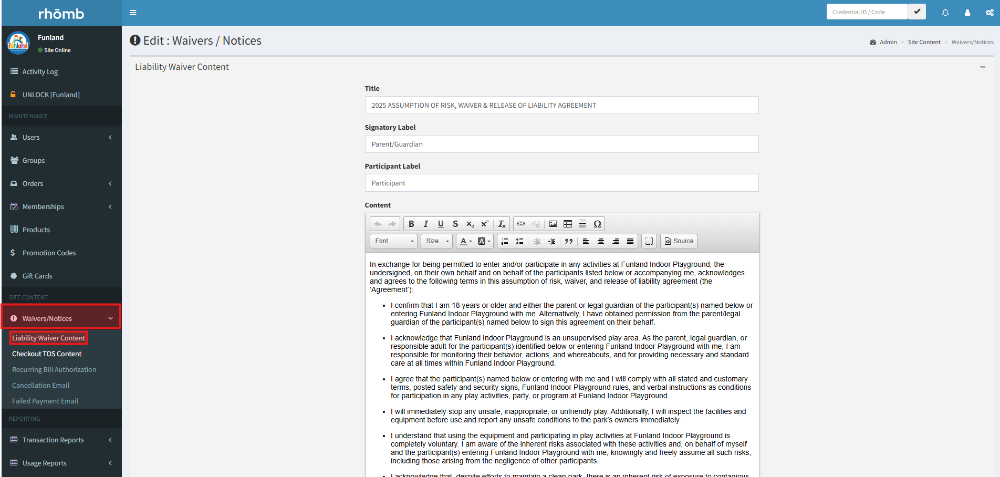The height and width of the screenshot is (477, 1000).
Task: Expand the Usage Reports menu
Action: (62, 463)
